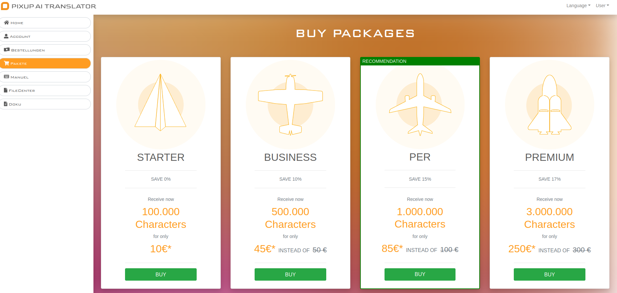This screenshot has height=293, width=617.
Task: Click the Pixup orange logo icon
Action: click(x=5, y=6)
